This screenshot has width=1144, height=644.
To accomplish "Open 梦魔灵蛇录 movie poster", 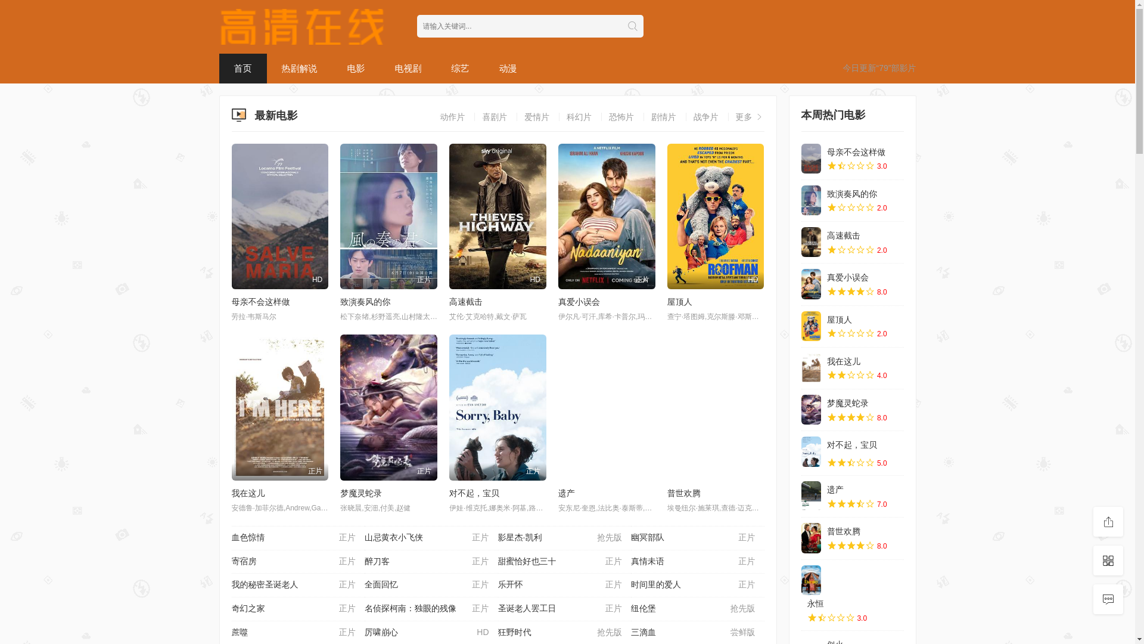I will tap(388, 407).
